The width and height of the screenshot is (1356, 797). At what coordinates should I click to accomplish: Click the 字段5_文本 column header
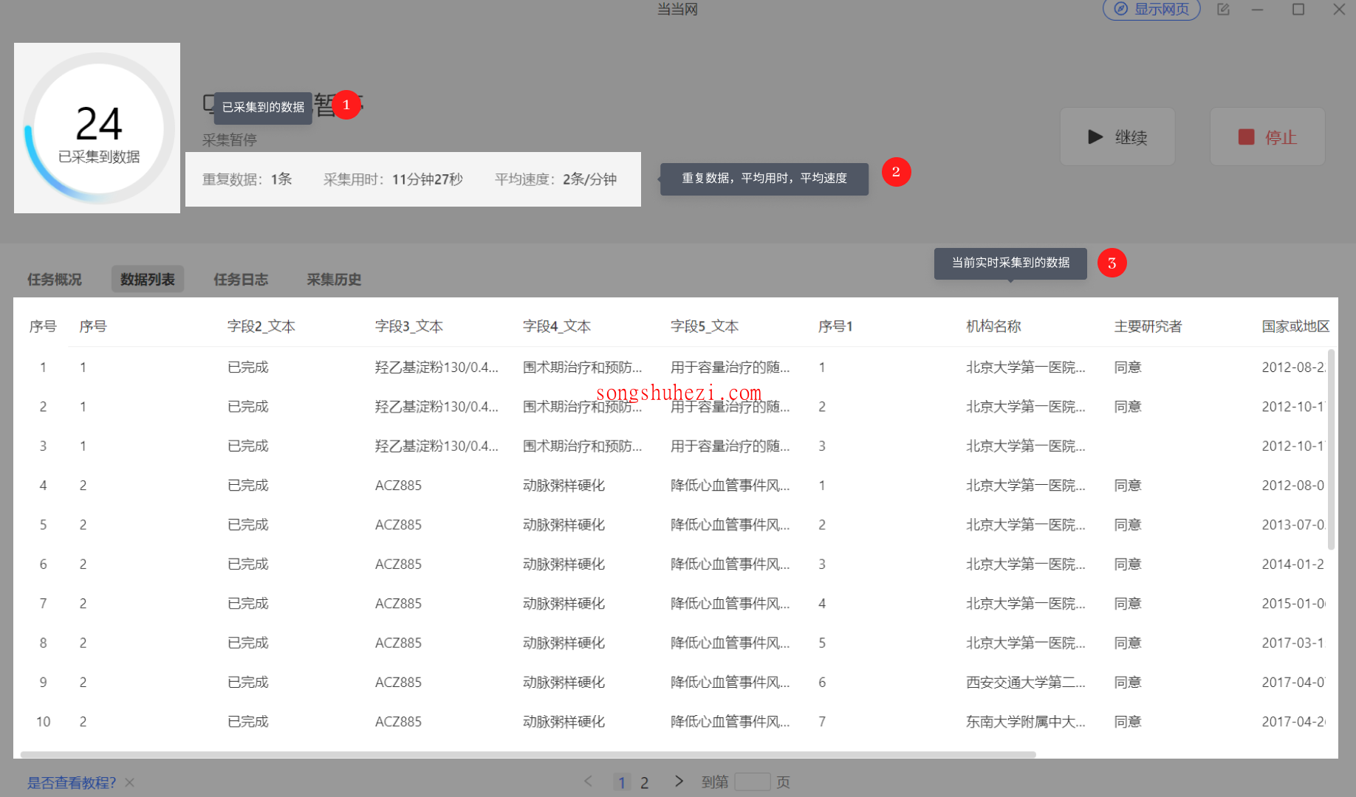click(x=705, y=326)
